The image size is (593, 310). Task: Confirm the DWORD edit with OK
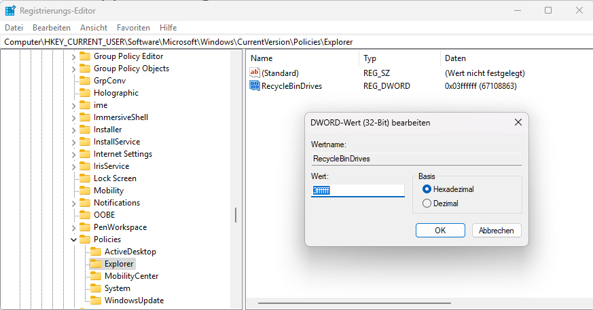(x=440, y=231)
